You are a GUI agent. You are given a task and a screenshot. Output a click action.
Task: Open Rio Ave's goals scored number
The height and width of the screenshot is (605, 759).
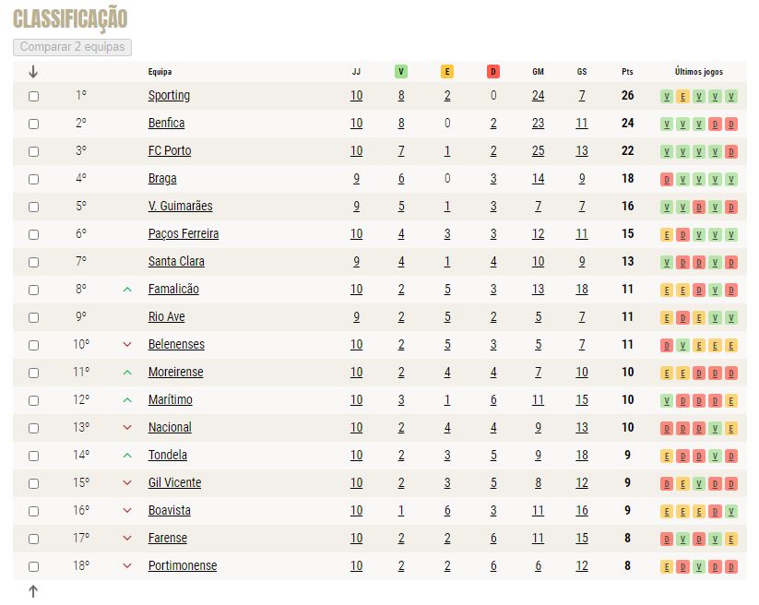tap(538, 316)
